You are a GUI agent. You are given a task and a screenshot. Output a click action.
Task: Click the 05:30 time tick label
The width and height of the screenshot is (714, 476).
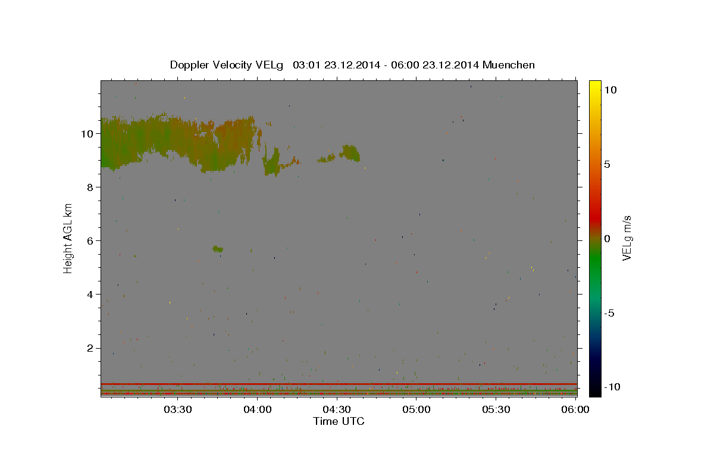496,409
